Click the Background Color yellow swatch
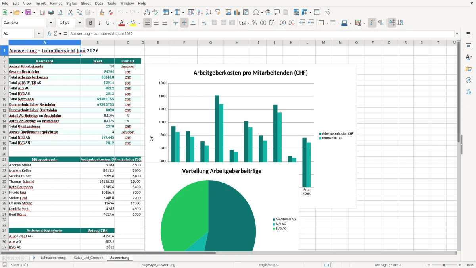The height and width of the screenshot is (268, 476). (133, 23)
